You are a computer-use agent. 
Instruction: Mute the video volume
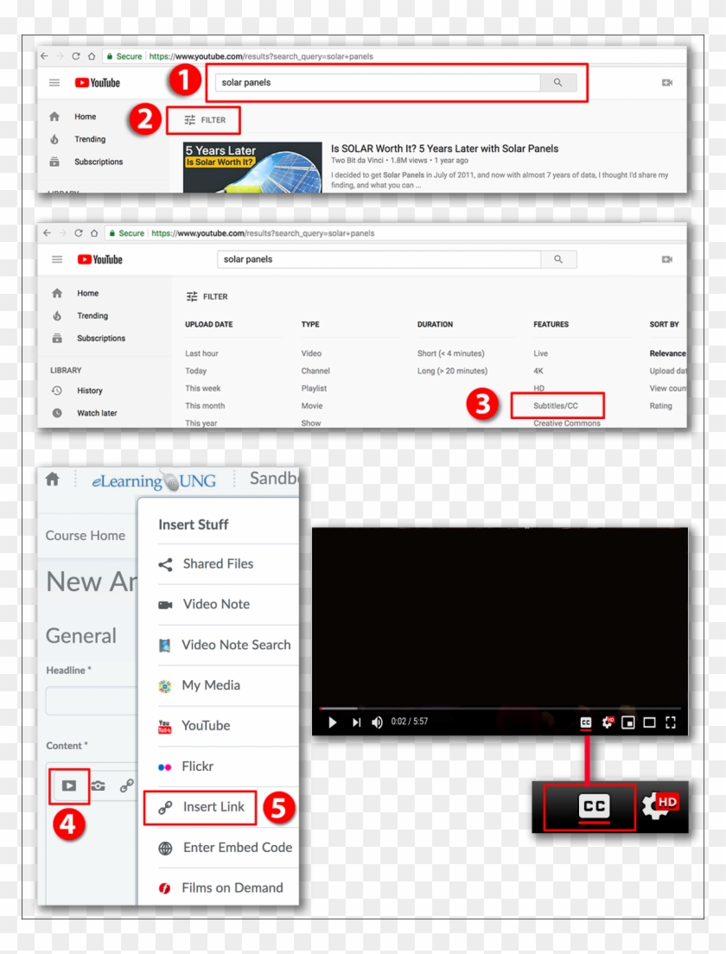[x=377, y=722]
